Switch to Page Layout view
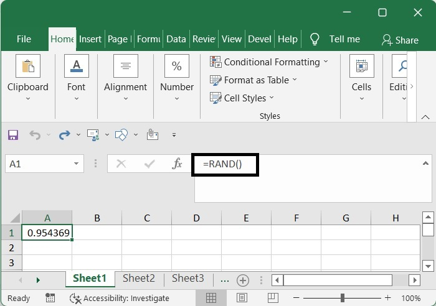This screenshot has width=436, height=306. (x=242, y=298)
